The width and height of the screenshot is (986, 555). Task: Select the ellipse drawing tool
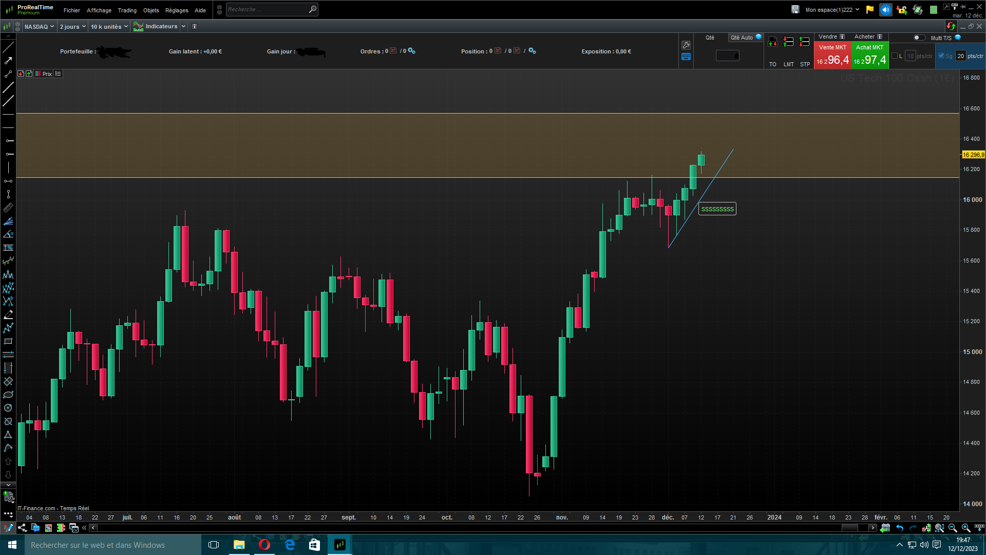8,395
